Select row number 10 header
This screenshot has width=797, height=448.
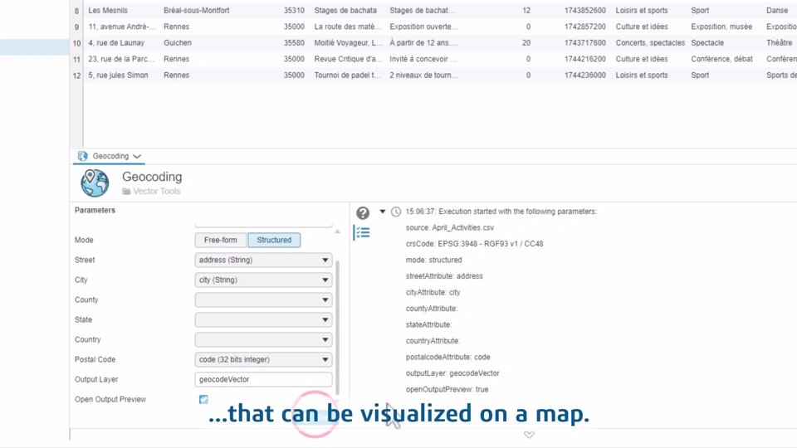76,42
